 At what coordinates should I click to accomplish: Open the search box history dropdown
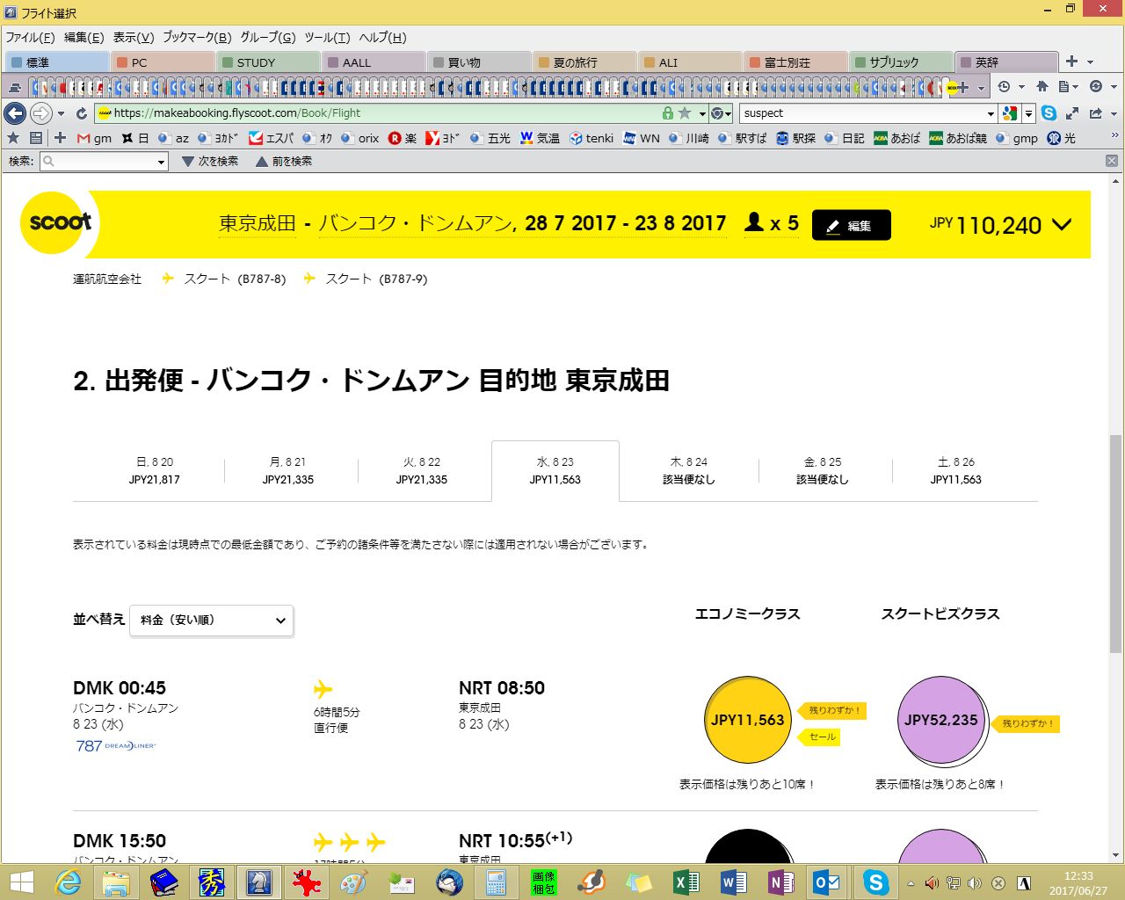pos(991,113)
